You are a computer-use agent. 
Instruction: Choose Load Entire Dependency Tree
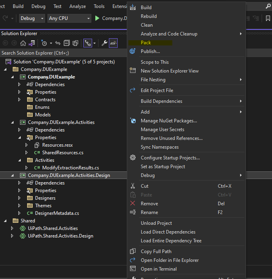(186, 241)
